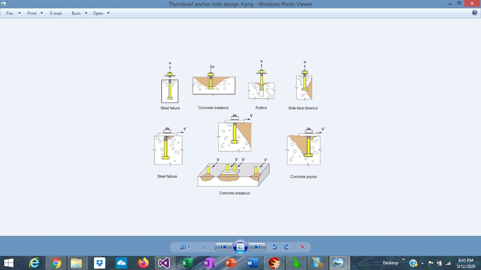Open the Windows Start menu
Image resolution: width=481 pixels, height=270 pixels.
coord(9,263)
